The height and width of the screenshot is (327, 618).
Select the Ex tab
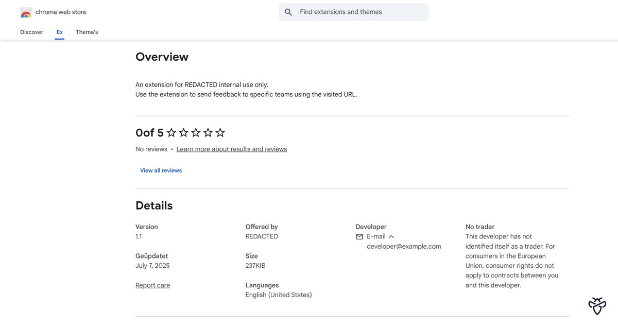tap(60, 32)
